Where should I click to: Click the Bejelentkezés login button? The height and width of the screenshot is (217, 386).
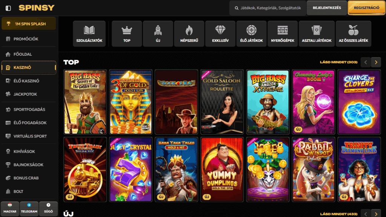click(327, 8)
